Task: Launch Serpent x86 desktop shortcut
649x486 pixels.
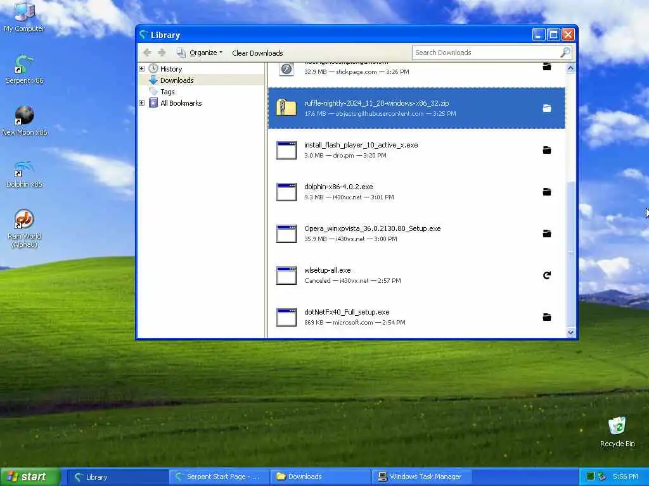Action: pyautogui.click(x=24, y=69)
